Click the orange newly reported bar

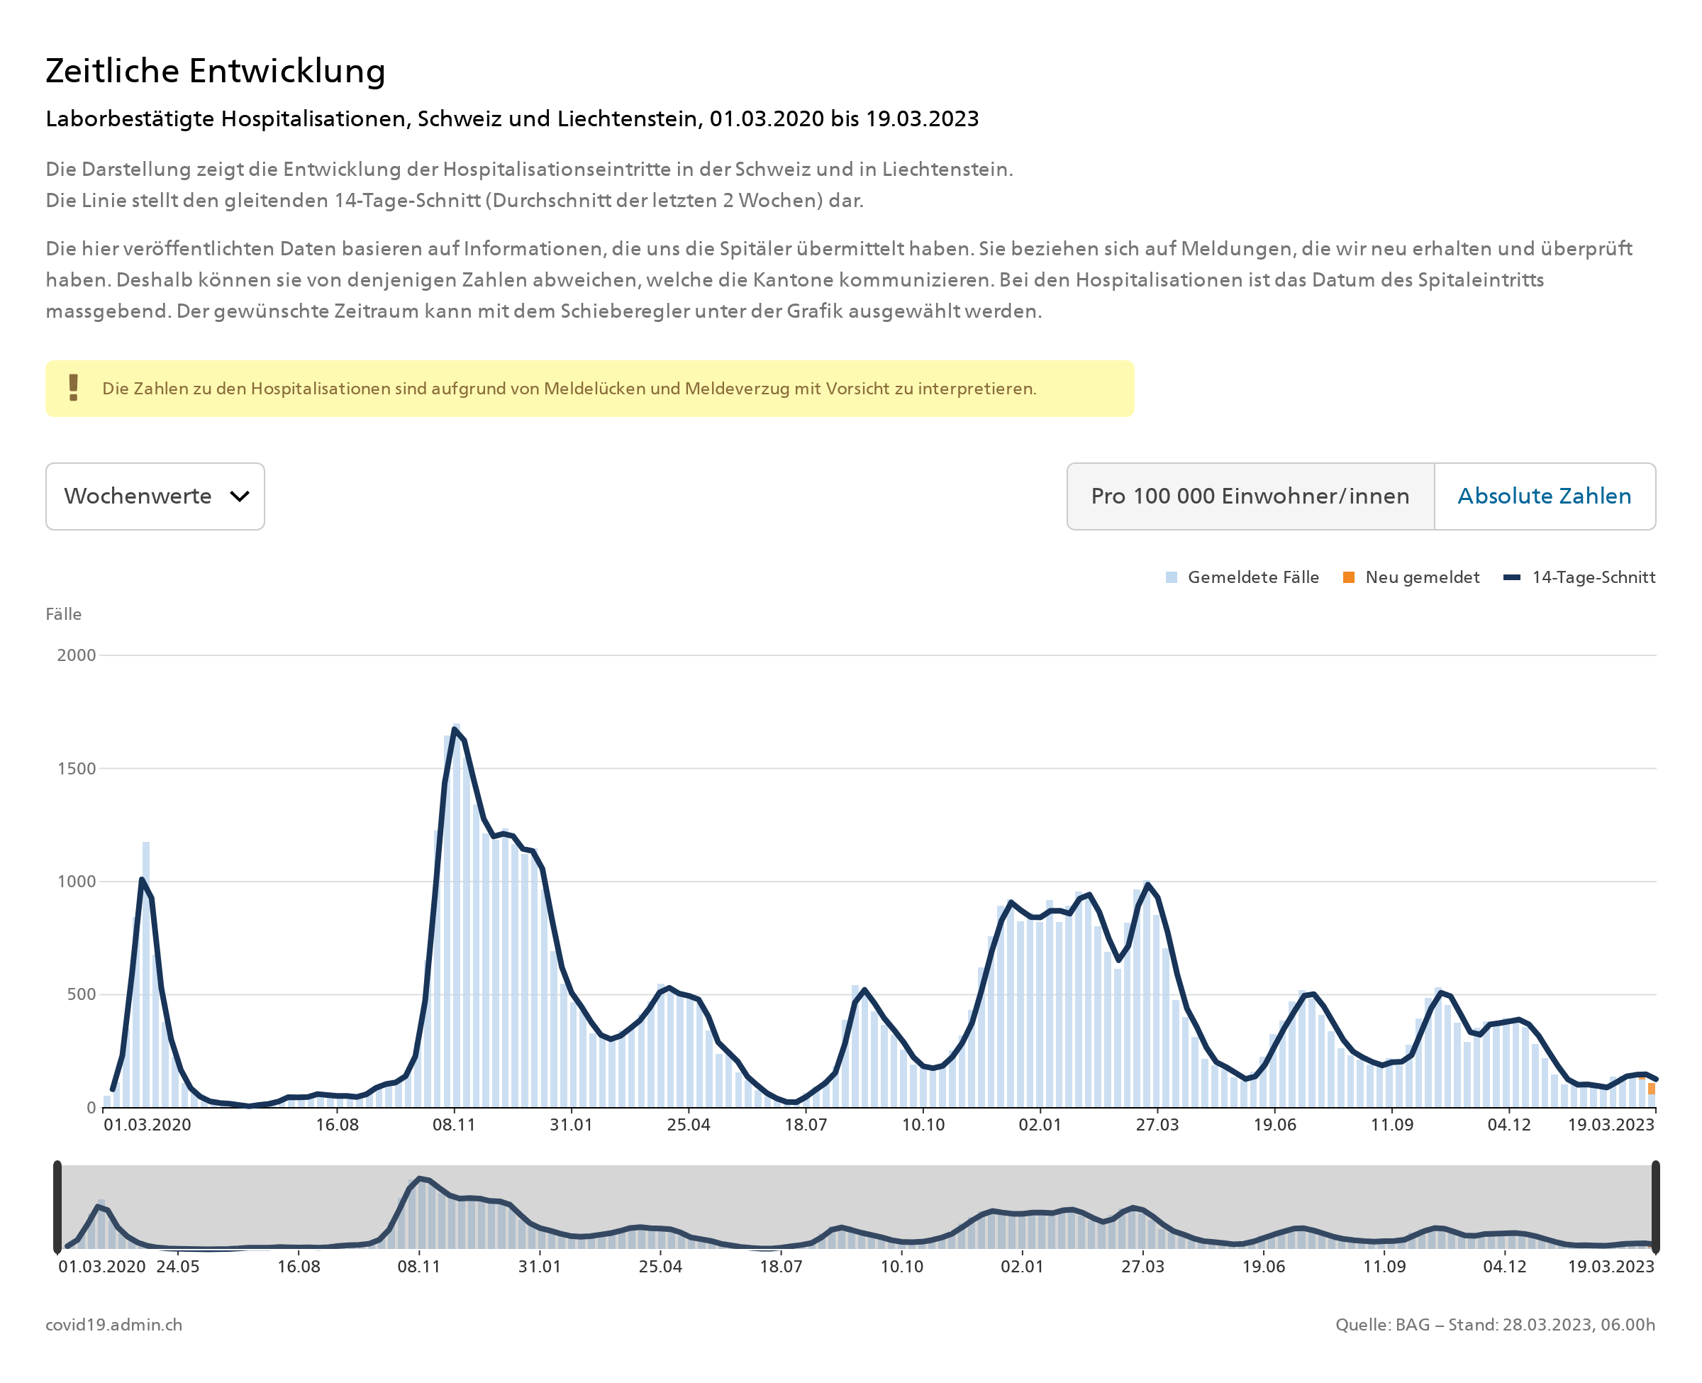click(x=1650, y=1088)
